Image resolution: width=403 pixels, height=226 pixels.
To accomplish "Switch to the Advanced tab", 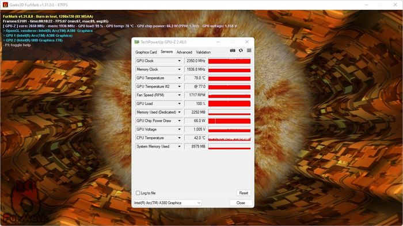I will coord(184,52).
